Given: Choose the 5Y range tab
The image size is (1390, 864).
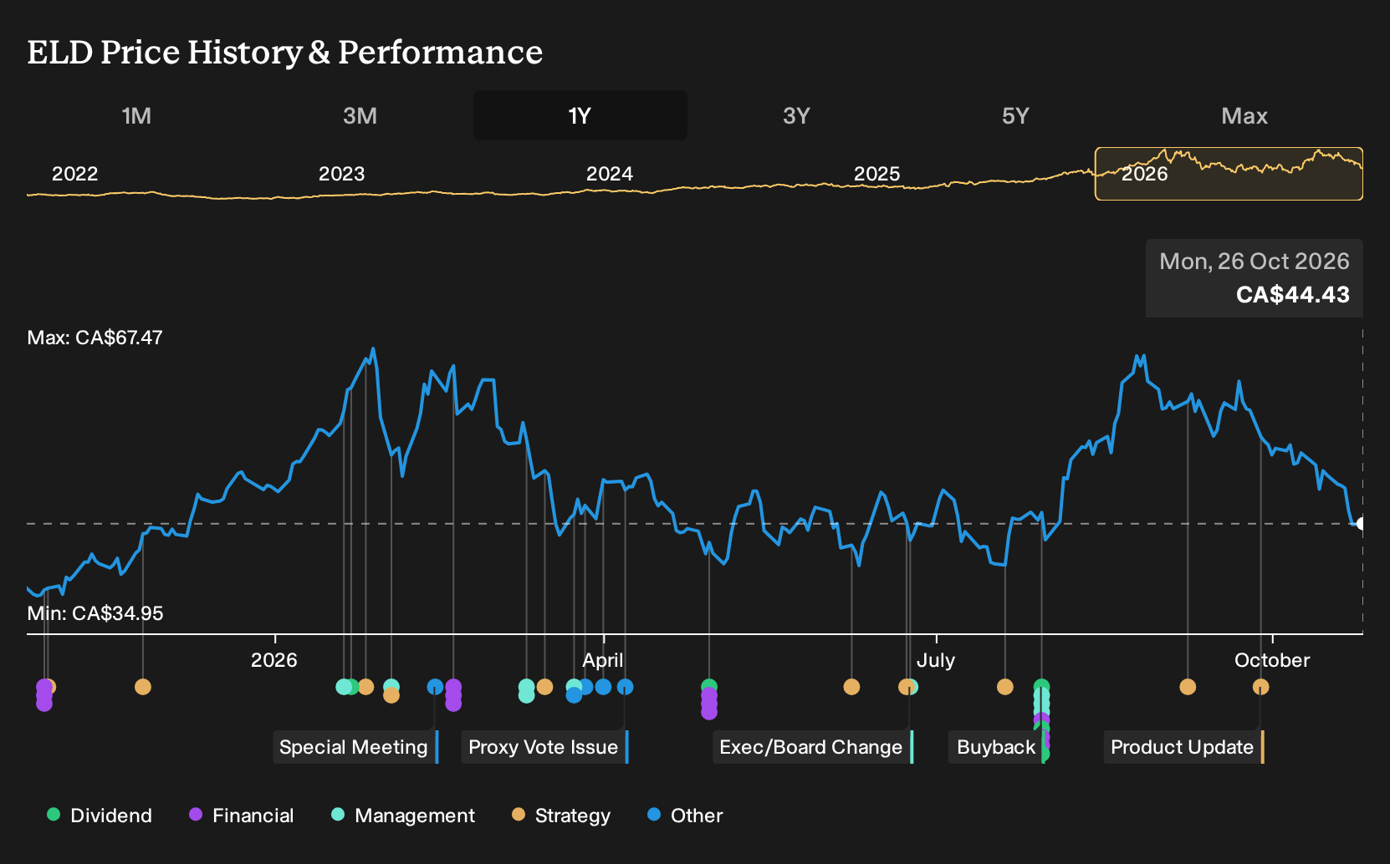Looking at the screenshot, I should coord(1015,115).
